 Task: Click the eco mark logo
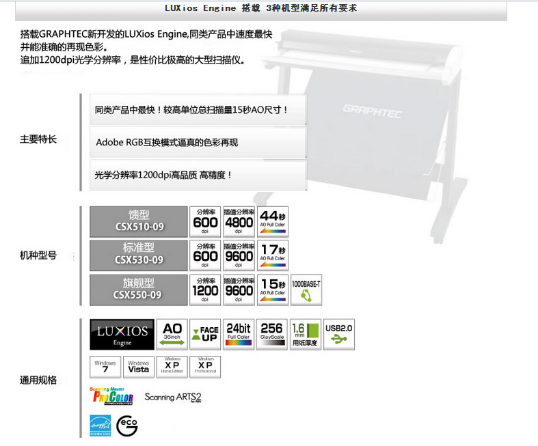coord(127,426)
